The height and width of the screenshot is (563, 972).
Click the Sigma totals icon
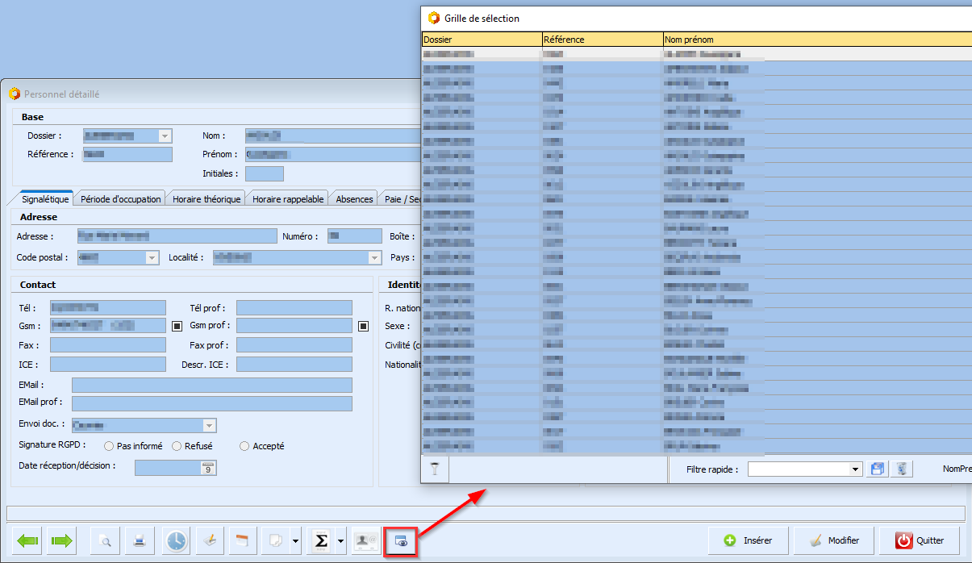coord(321,541)
